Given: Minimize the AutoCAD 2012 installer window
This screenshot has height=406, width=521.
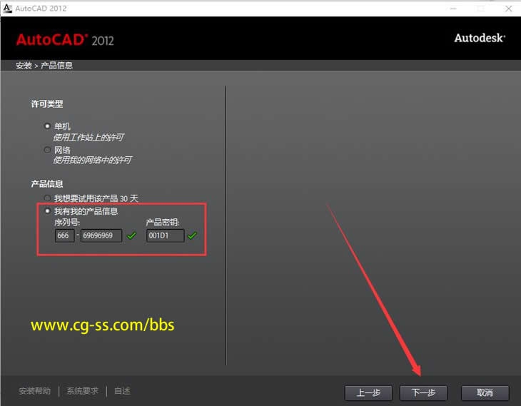Looking at the screenshot, I should (453, 9).
